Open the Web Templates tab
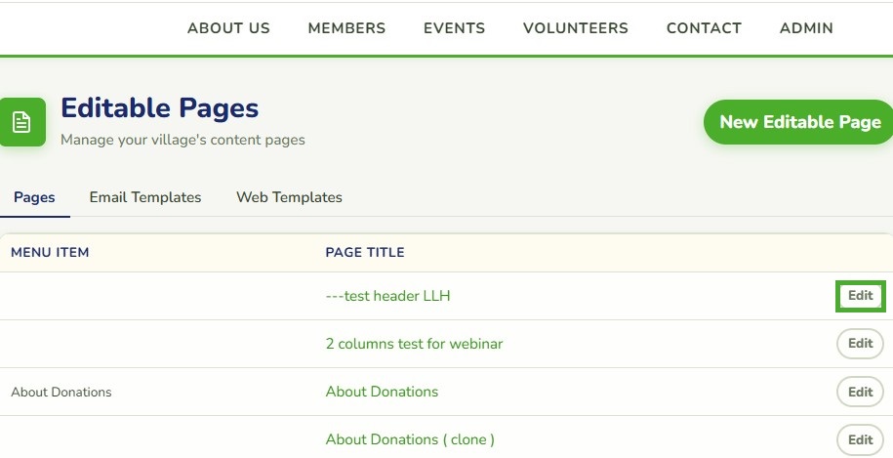The height and width of the screenshot is (458, 893). 289,197
